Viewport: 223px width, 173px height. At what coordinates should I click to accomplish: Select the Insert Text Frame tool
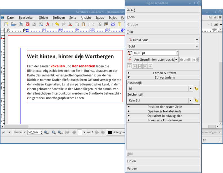tap(100, 25)
